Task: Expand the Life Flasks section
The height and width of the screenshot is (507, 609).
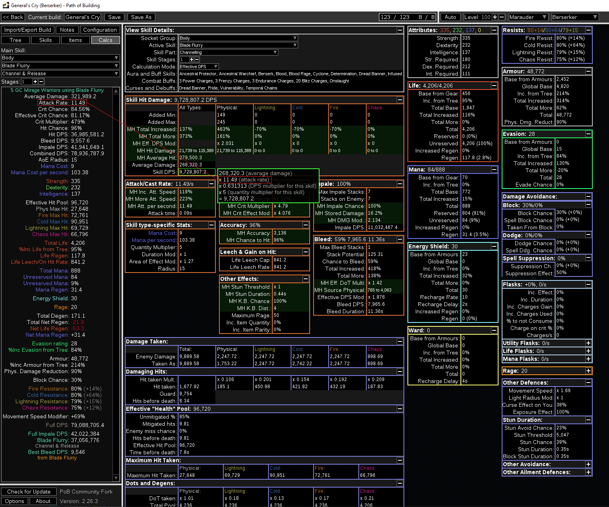Action: pyautogui.click(x=588, y=351)
